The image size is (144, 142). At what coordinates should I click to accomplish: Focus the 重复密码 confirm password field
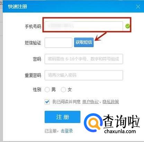coord(84,75)
